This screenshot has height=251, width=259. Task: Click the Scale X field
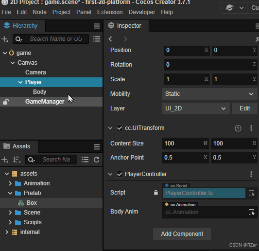[x=187, y=79]
